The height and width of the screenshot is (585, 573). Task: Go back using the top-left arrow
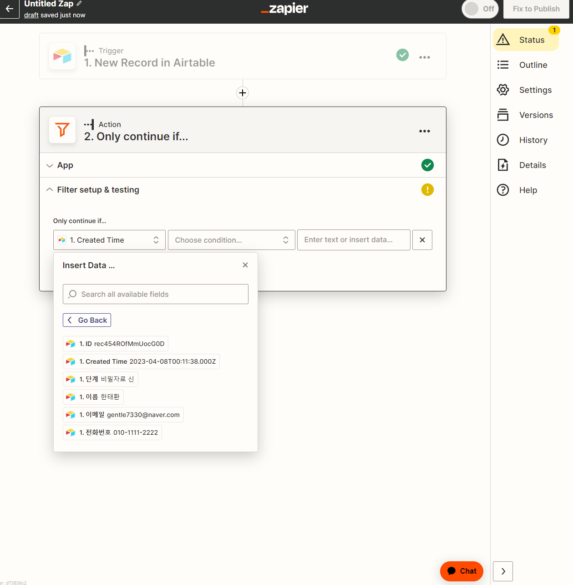9,9
